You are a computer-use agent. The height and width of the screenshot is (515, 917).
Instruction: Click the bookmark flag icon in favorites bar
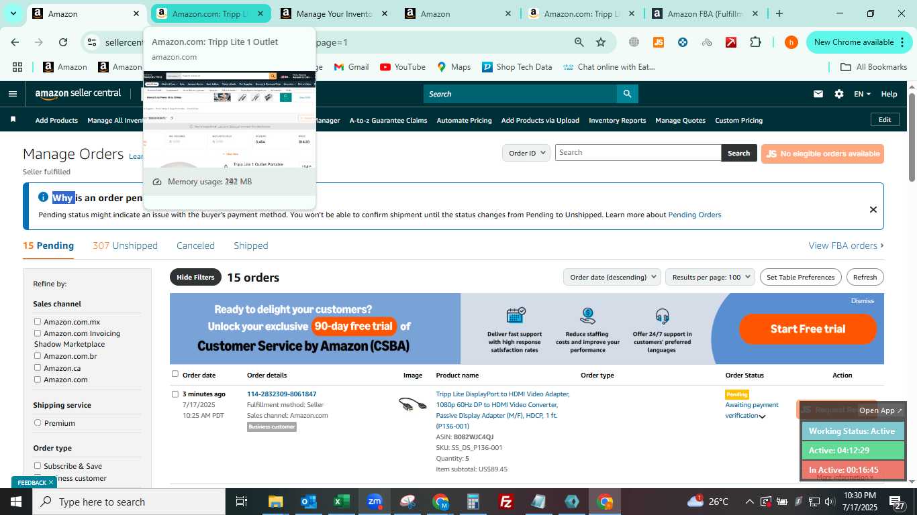point(13,120)
